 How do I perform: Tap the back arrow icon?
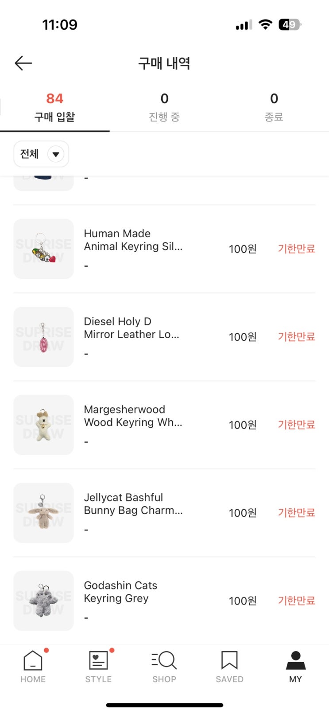pyautogui.click(x=23, y=63)
